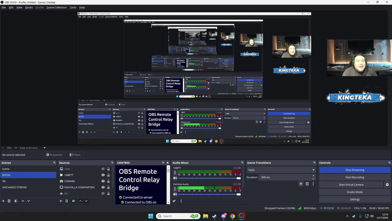392x221 pixels.
Task: Float the Audio Mixer dock panel
Action: pyautogui.click(x=242, y=163)
